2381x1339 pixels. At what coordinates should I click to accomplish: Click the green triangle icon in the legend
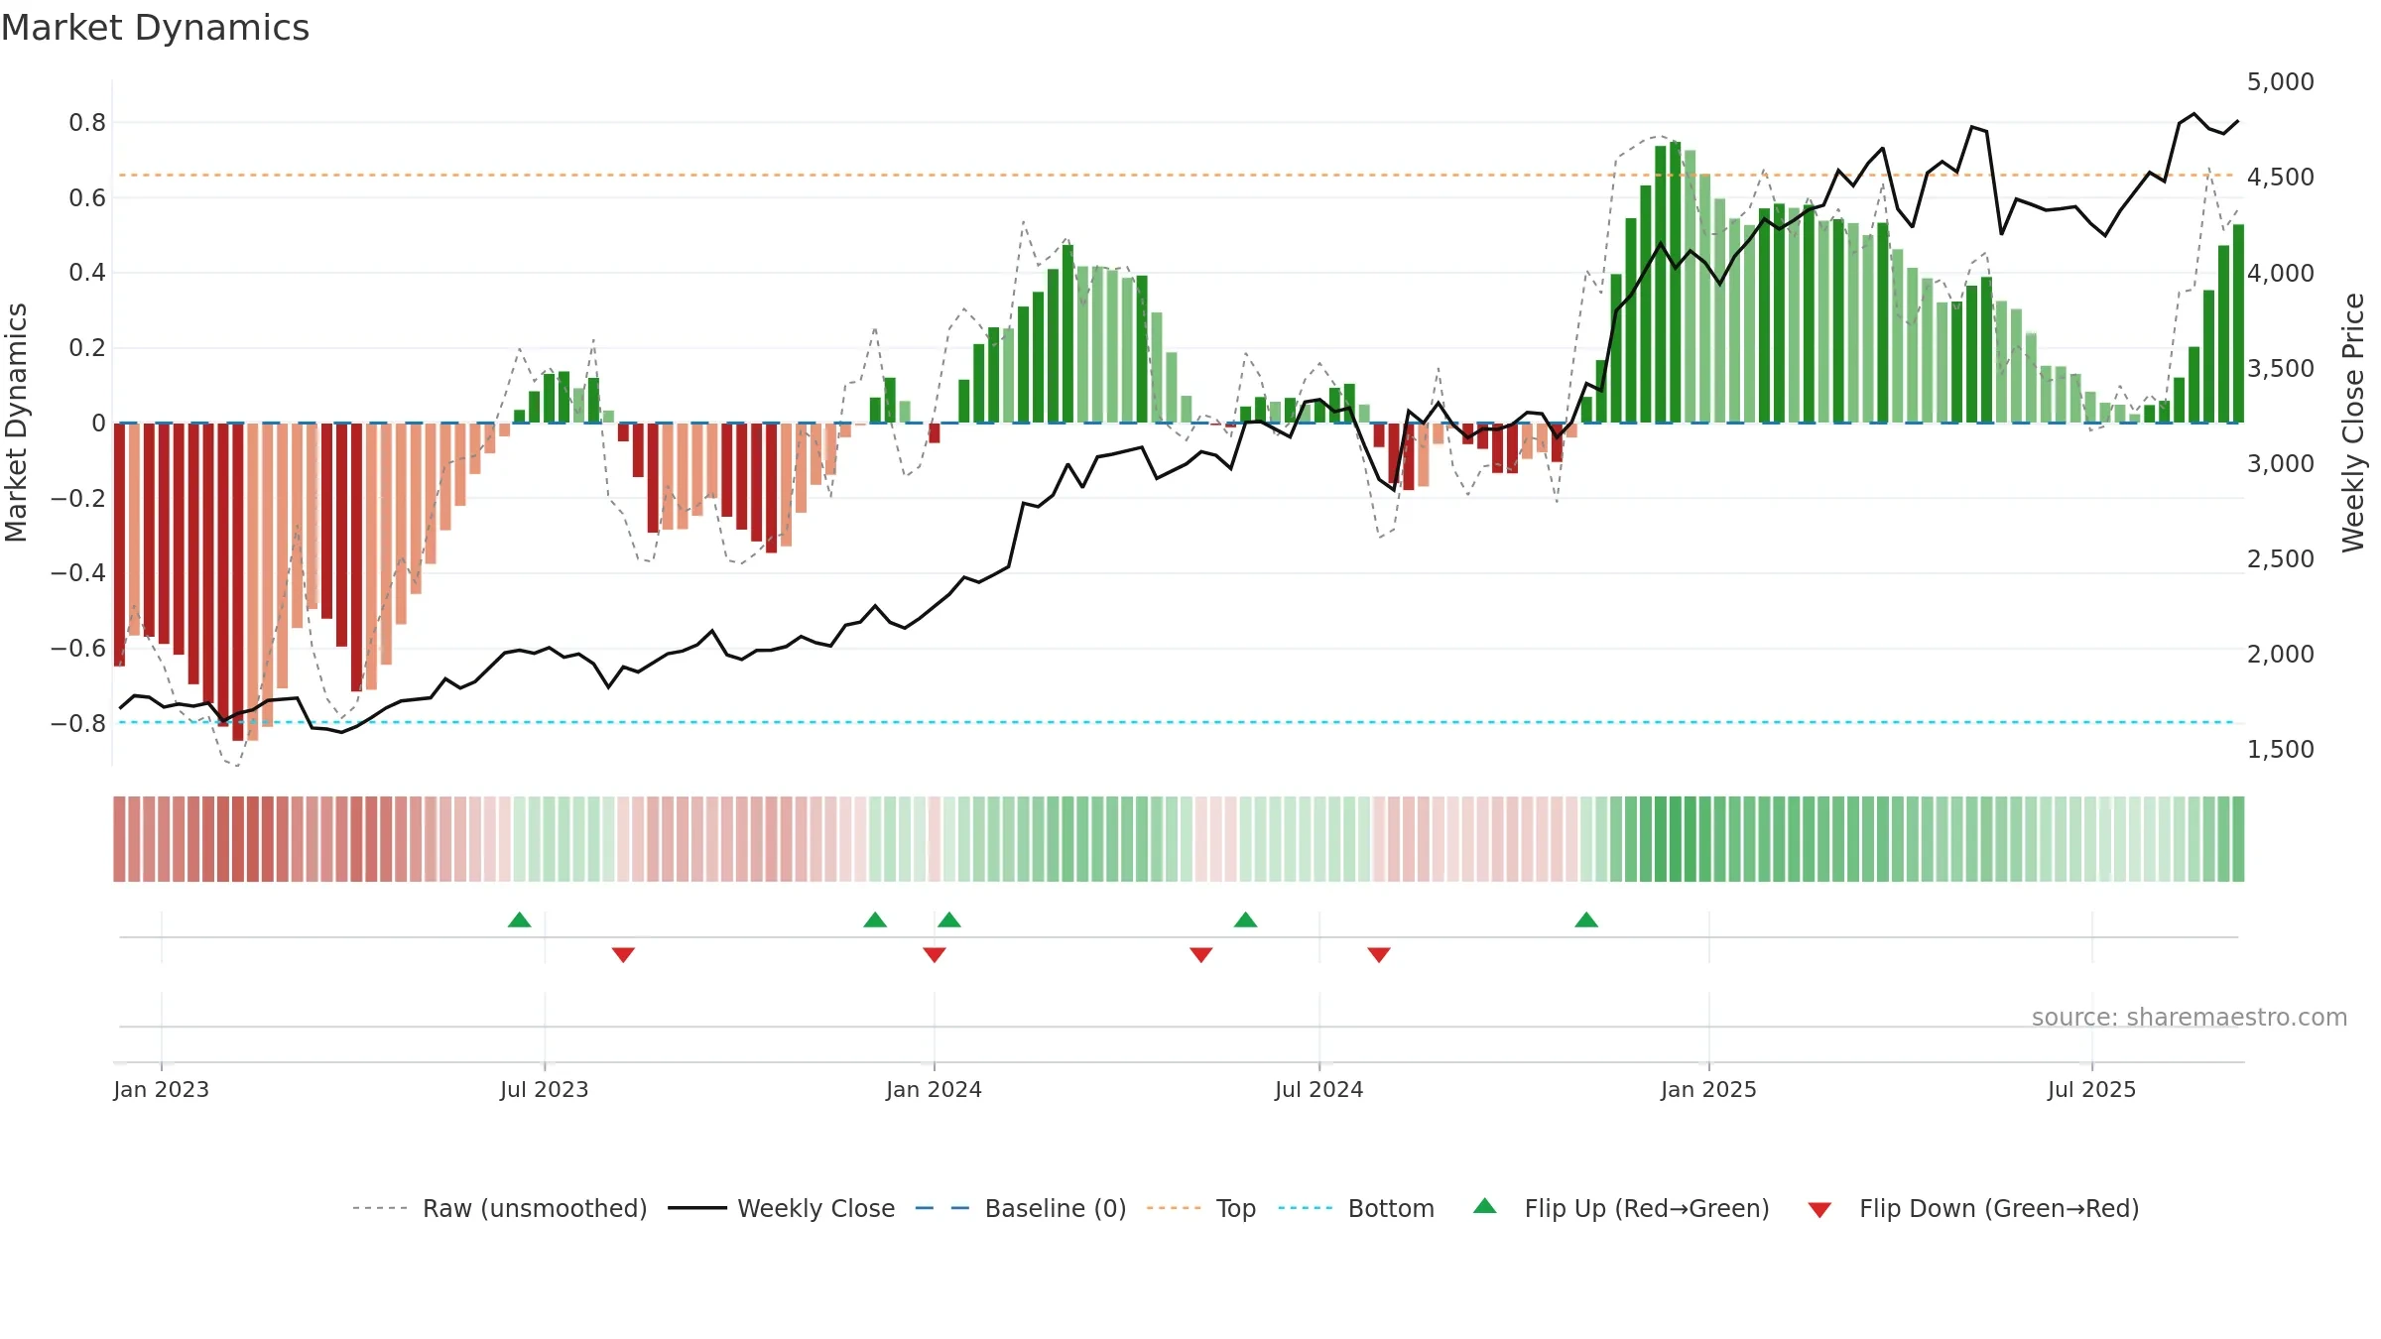1485,1206
